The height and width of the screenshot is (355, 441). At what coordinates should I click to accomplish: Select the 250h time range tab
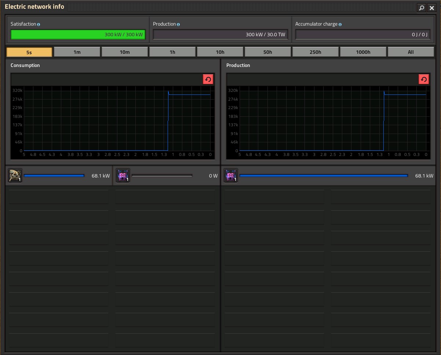tap(316, 52)
